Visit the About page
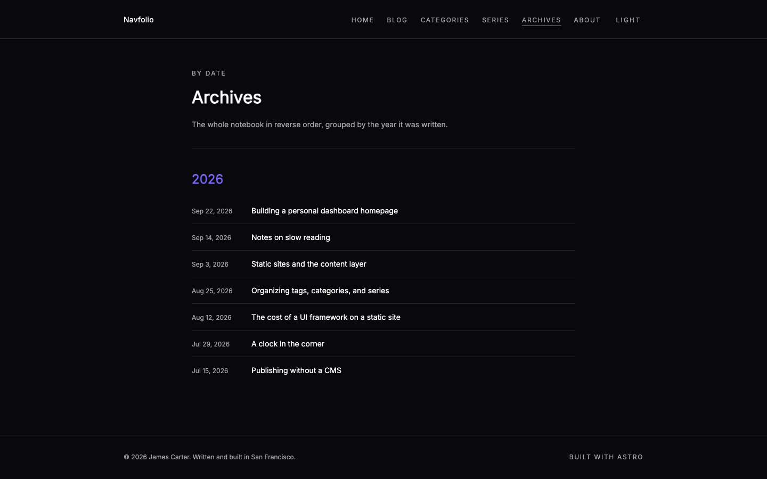The height and width of the screenshot is (479, 767). [587, 20]
